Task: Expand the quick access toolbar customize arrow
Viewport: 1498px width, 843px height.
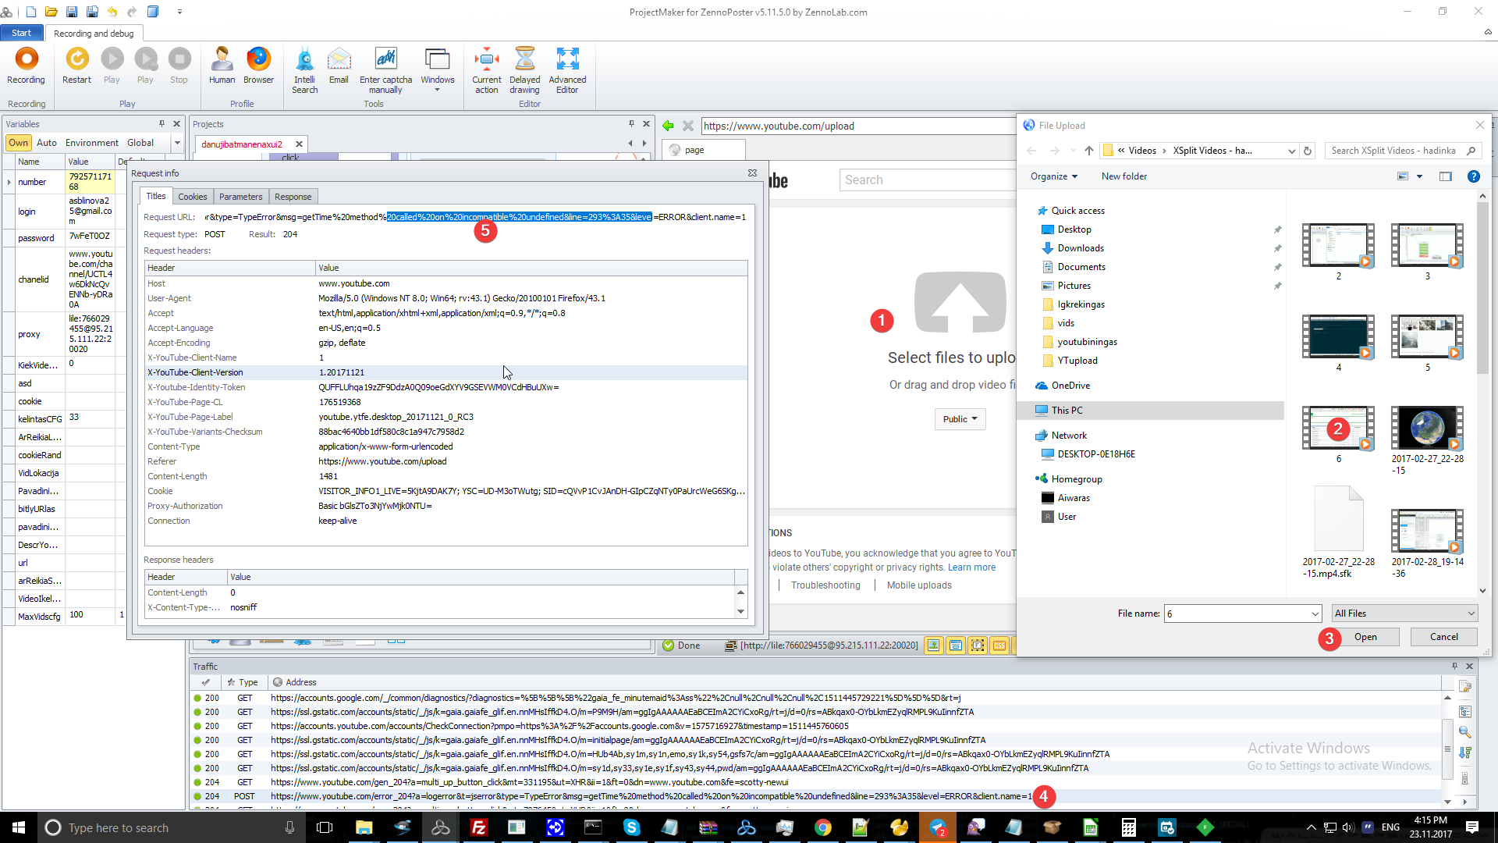Action: [179, 12]
